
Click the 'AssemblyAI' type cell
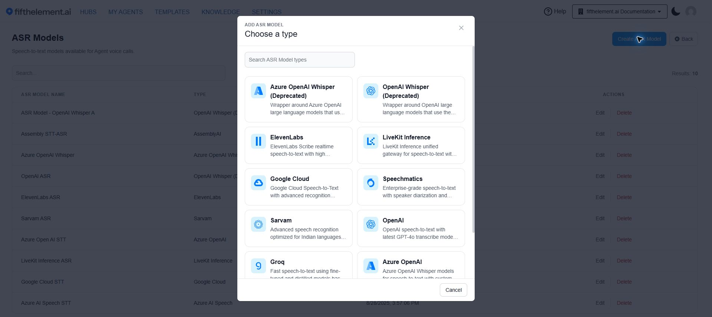[x=207, y=134]
